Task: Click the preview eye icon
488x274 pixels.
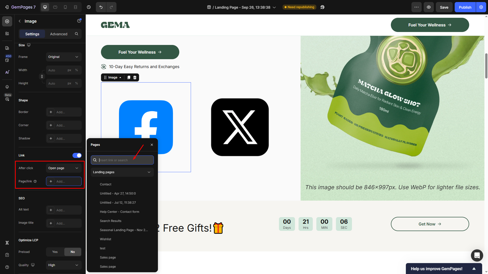Action: (x=429, y=7)
